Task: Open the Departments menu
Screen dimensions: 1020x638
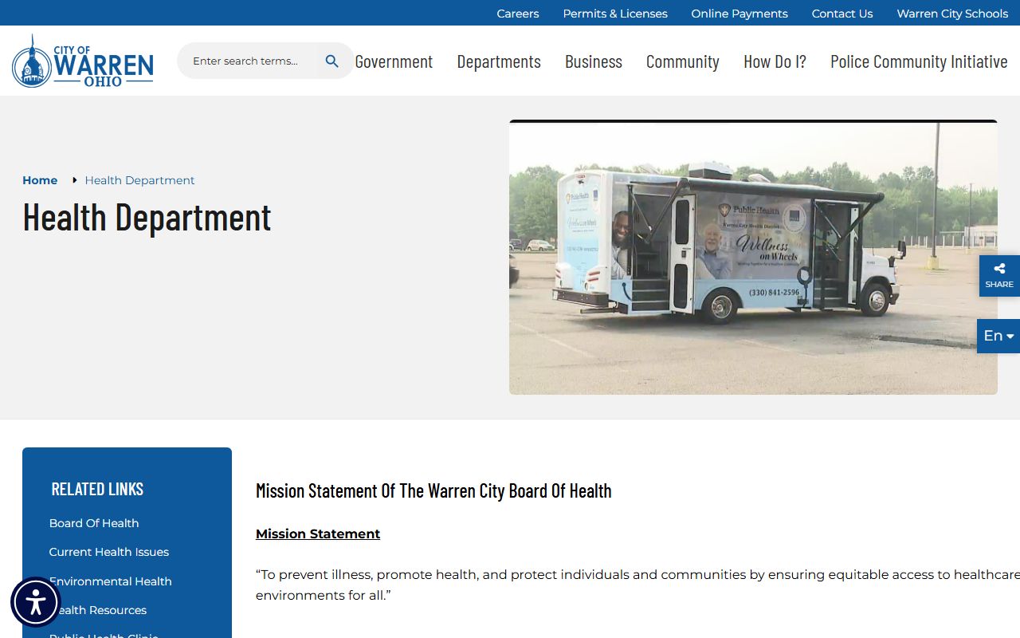Action: (499, 61)
